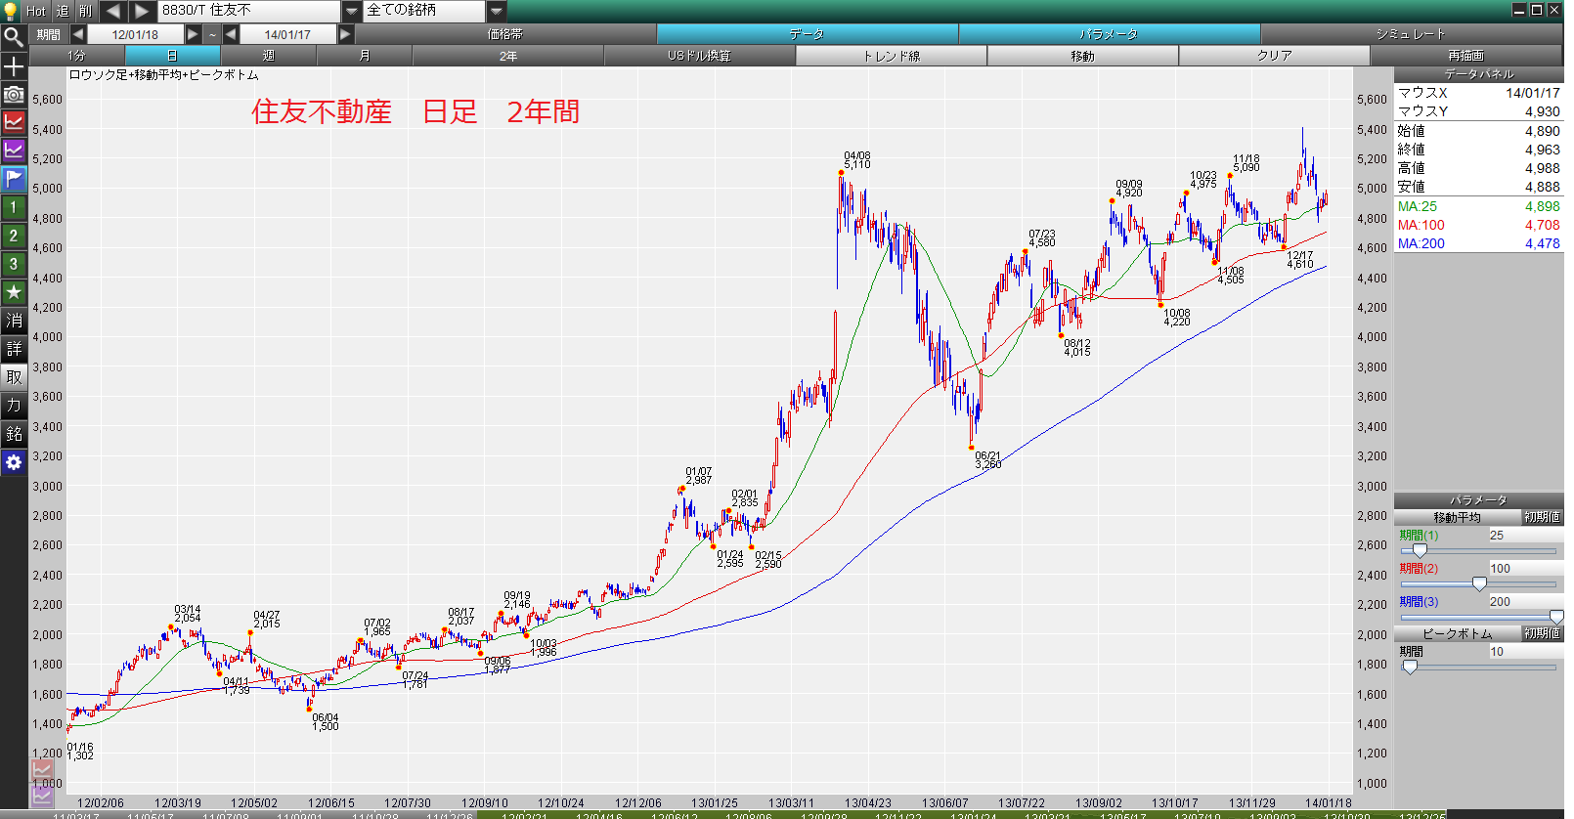
Task: Click the plus crosshair icon
Action: [14, 66]
